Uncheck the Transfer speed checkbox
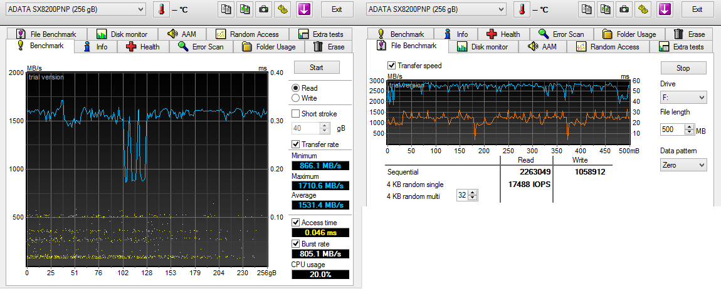The image size is (721, 289). [x=392, y=66]
